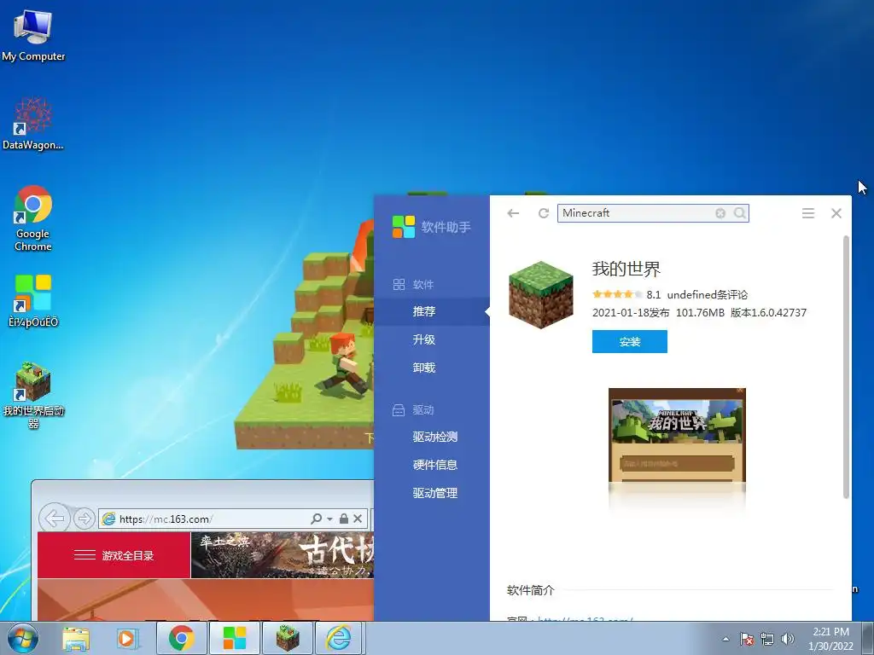Open the Action Center flag icon
Viewport: 874px width, 655px height.
[x=747, y=639]
